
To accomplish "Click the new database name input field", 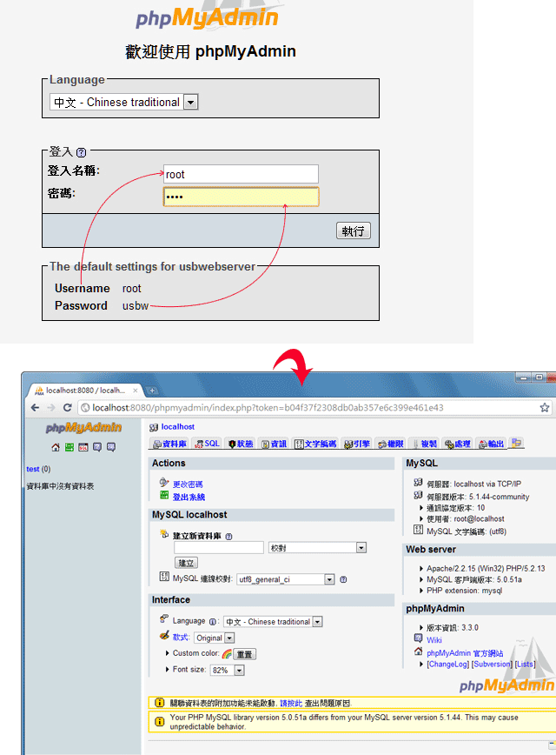I will [219, 547].
